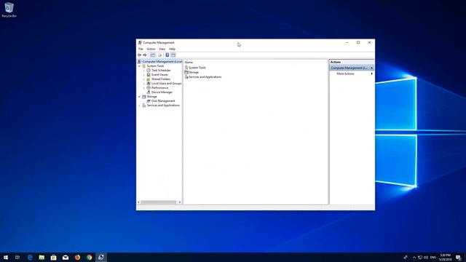The image size is (466, 262).
Task: Click the Forward arrow toolbar icon
Action: tap(145, 55)
